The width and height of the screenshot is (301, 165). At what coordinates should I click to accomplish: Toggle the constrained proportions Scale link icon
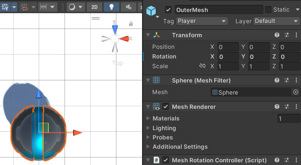point(202,66)
